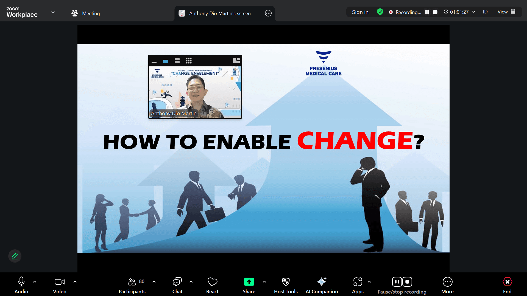Open audio options caret next to Audio
Screen dimensions: 527x296
tap(35, 282)
